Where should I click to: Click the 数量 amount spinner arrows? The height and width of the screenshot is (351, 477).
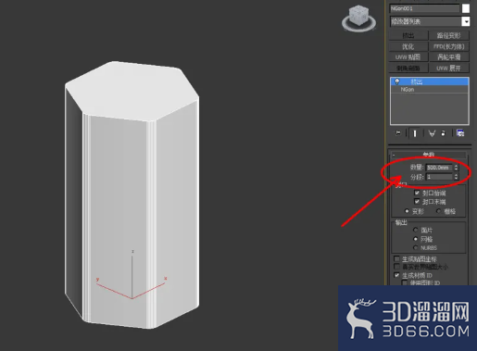456,168
